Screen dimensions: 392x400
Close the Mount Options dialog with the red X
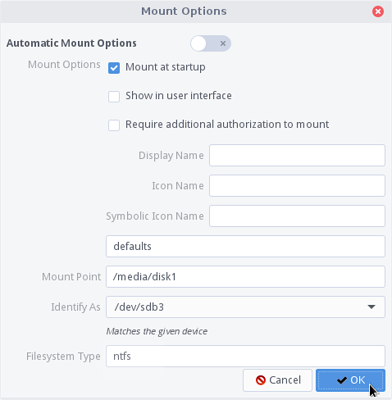pos(378,11)
